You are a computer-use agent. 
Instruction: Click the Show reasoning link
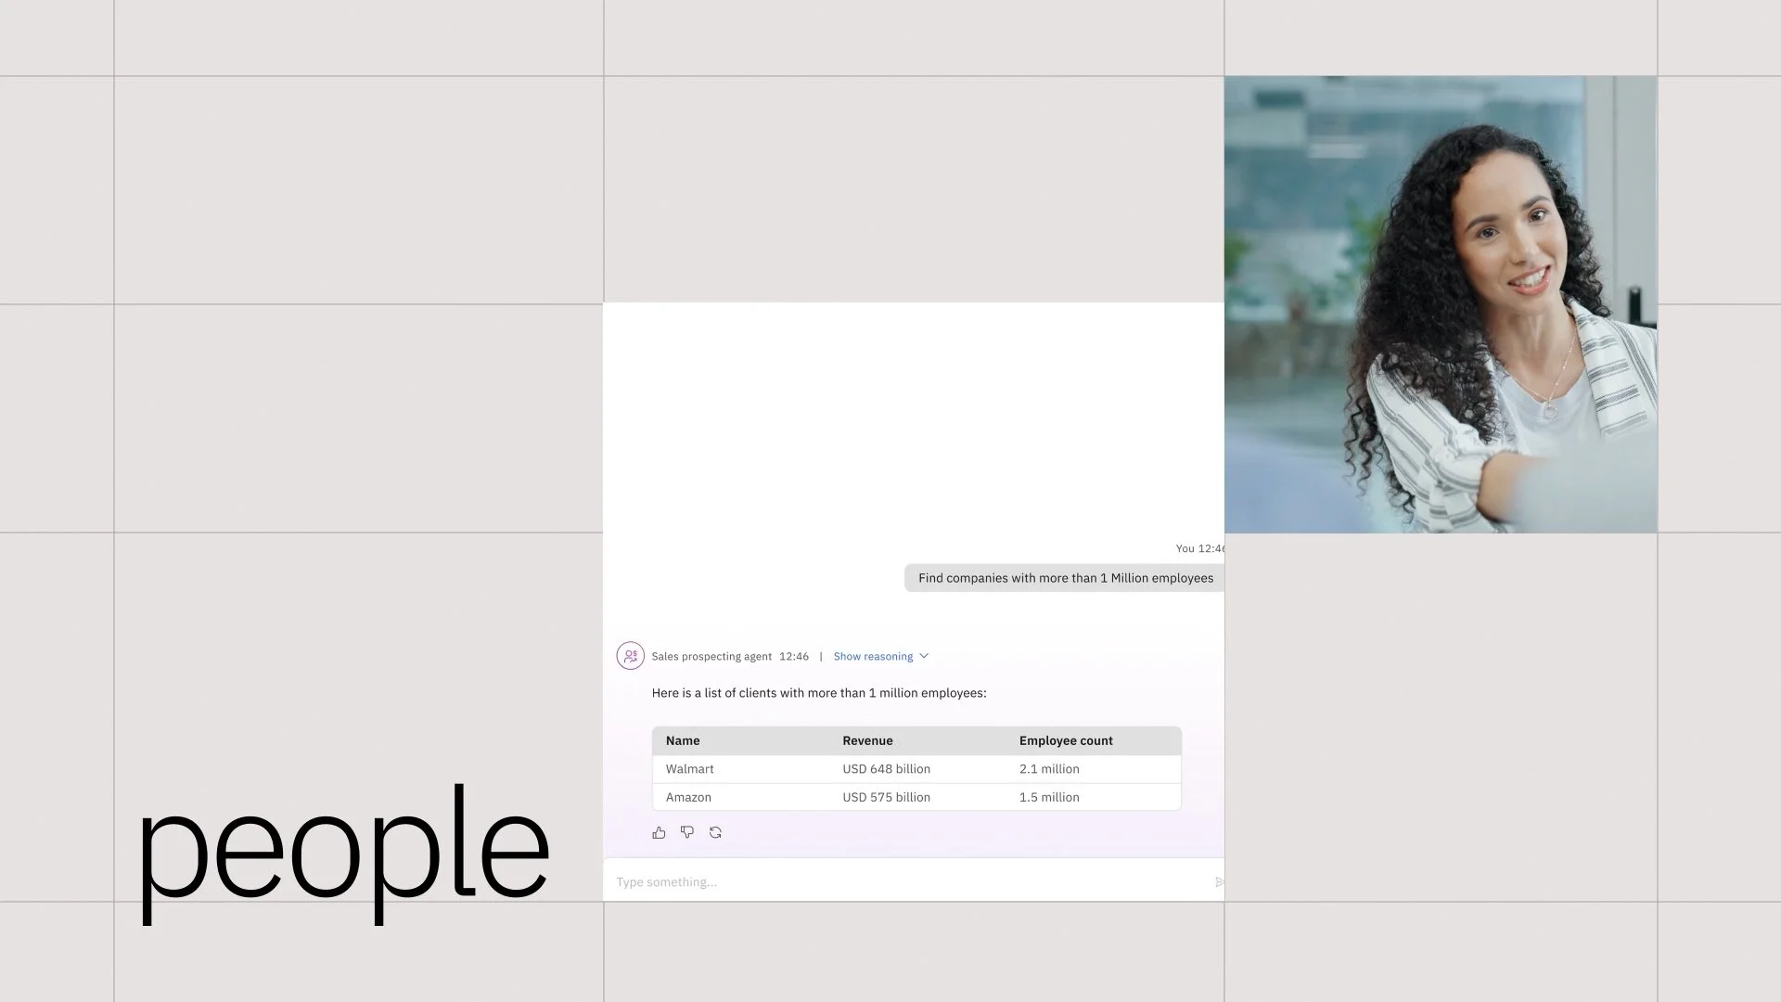tap(872, 656)
